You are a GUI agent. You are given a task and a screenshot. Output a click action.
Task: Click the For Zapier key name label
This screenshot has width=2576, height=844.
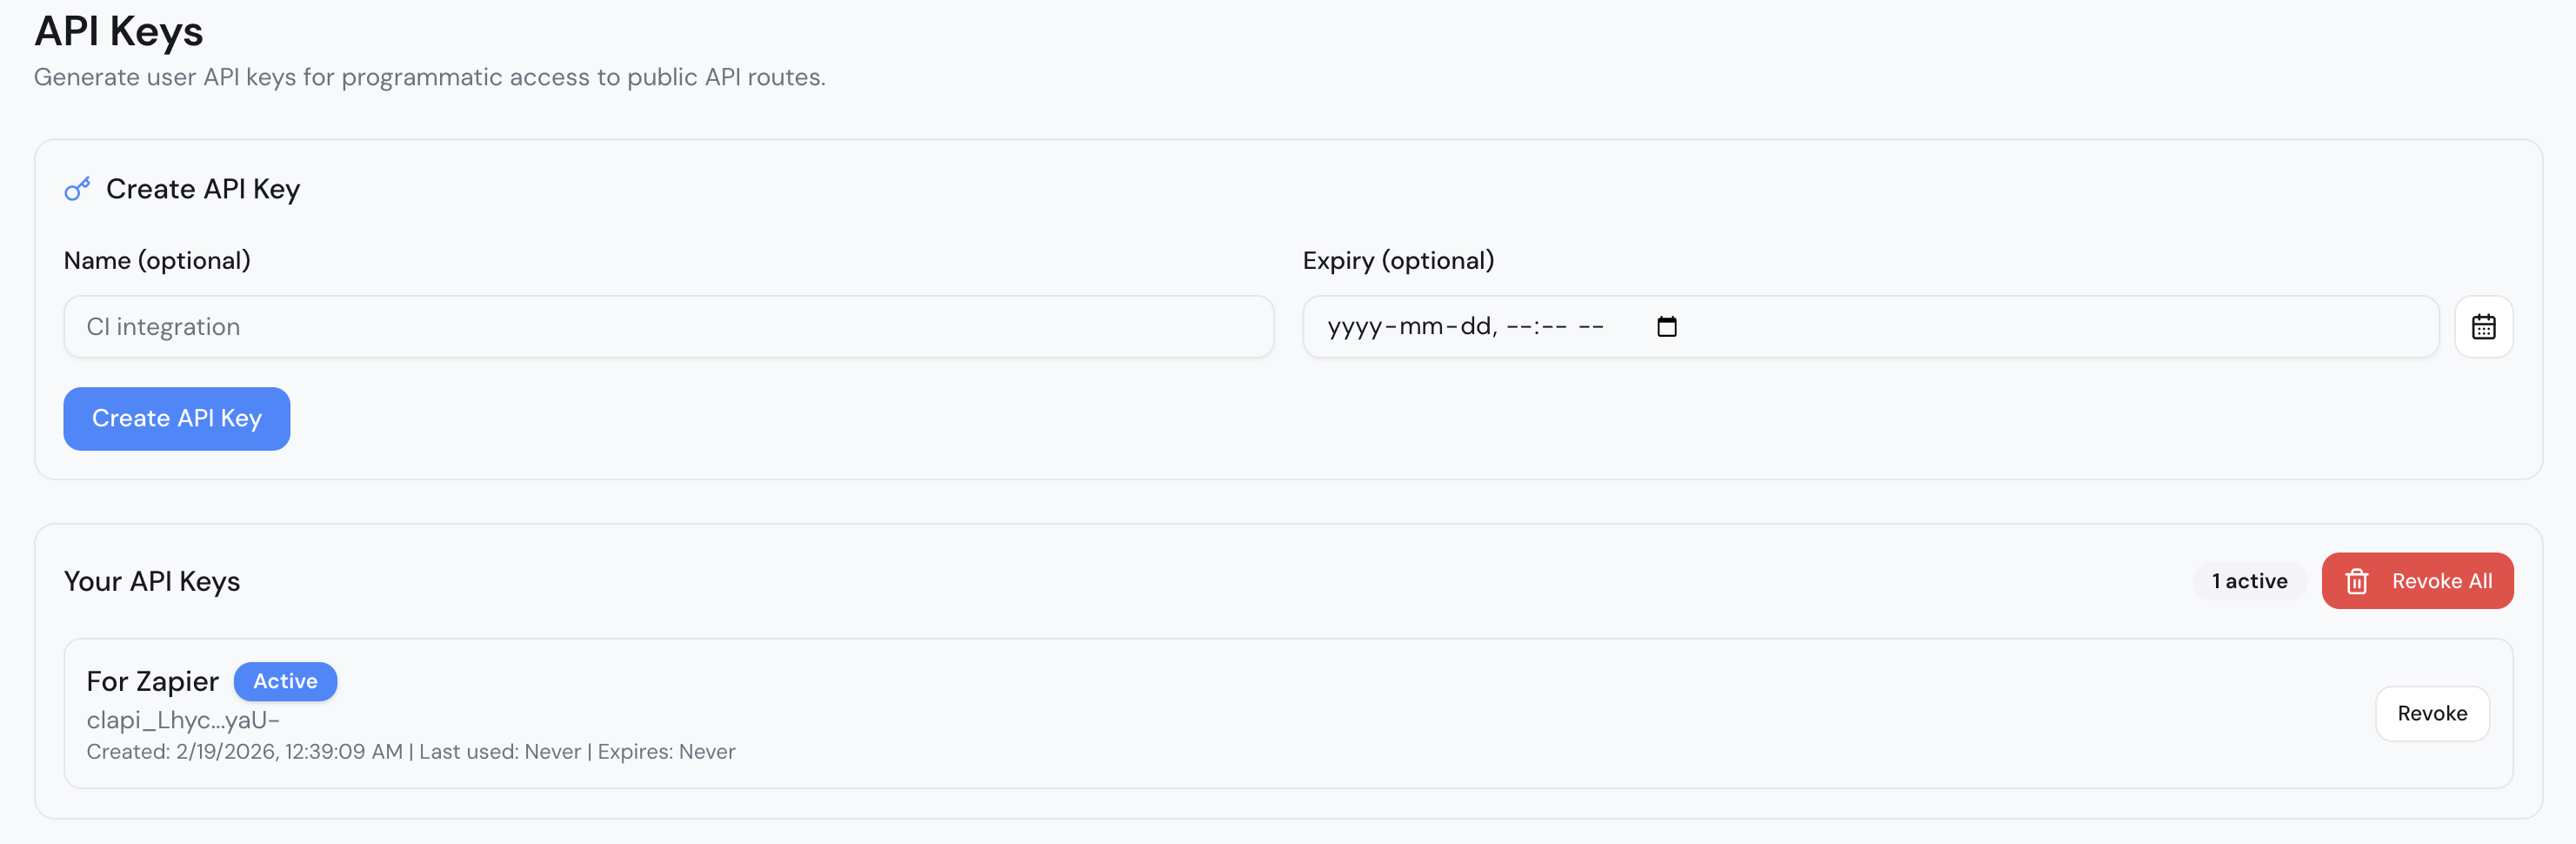click(x=151, y=681)
